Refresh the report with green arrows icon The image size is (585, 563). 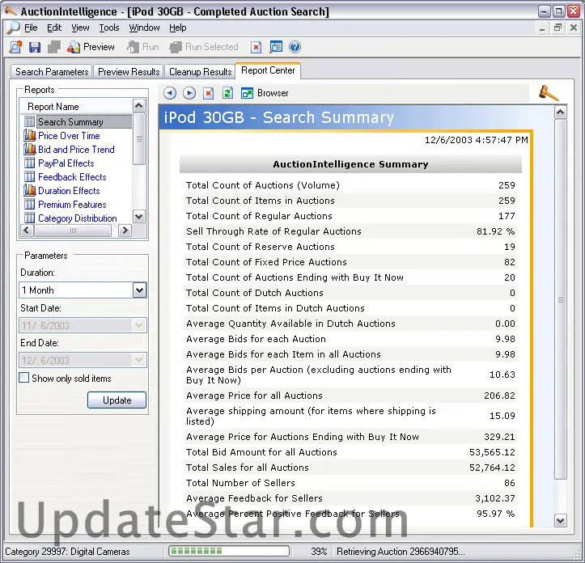click(227, 93)
